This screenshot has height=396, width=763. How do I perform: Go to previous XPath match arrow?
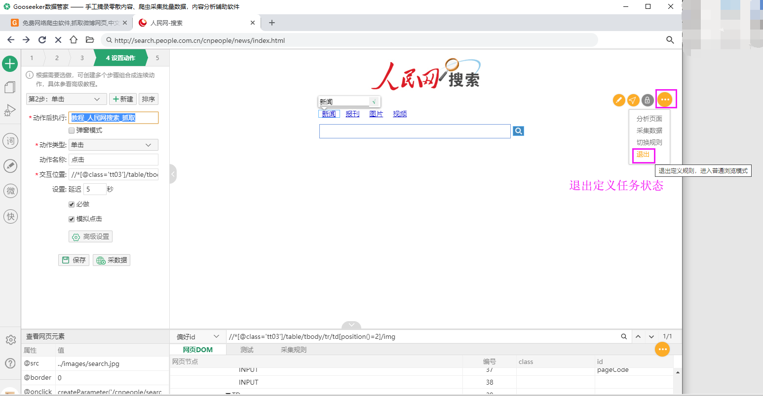pyautogui.click(x=638, y=336)
